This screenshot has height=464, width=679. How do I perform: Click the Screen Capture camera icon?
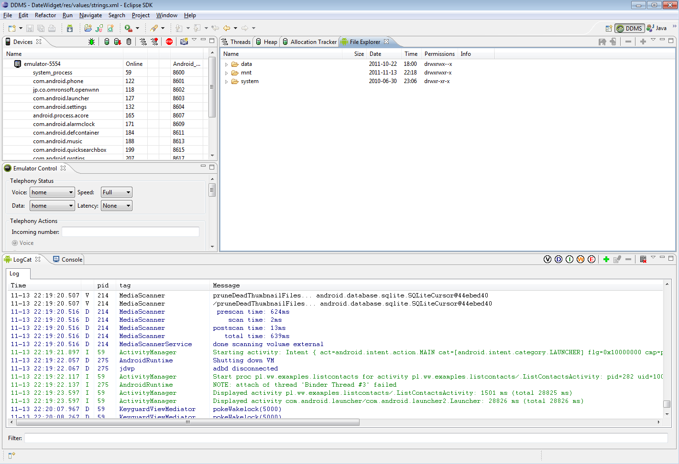(184, 42)
